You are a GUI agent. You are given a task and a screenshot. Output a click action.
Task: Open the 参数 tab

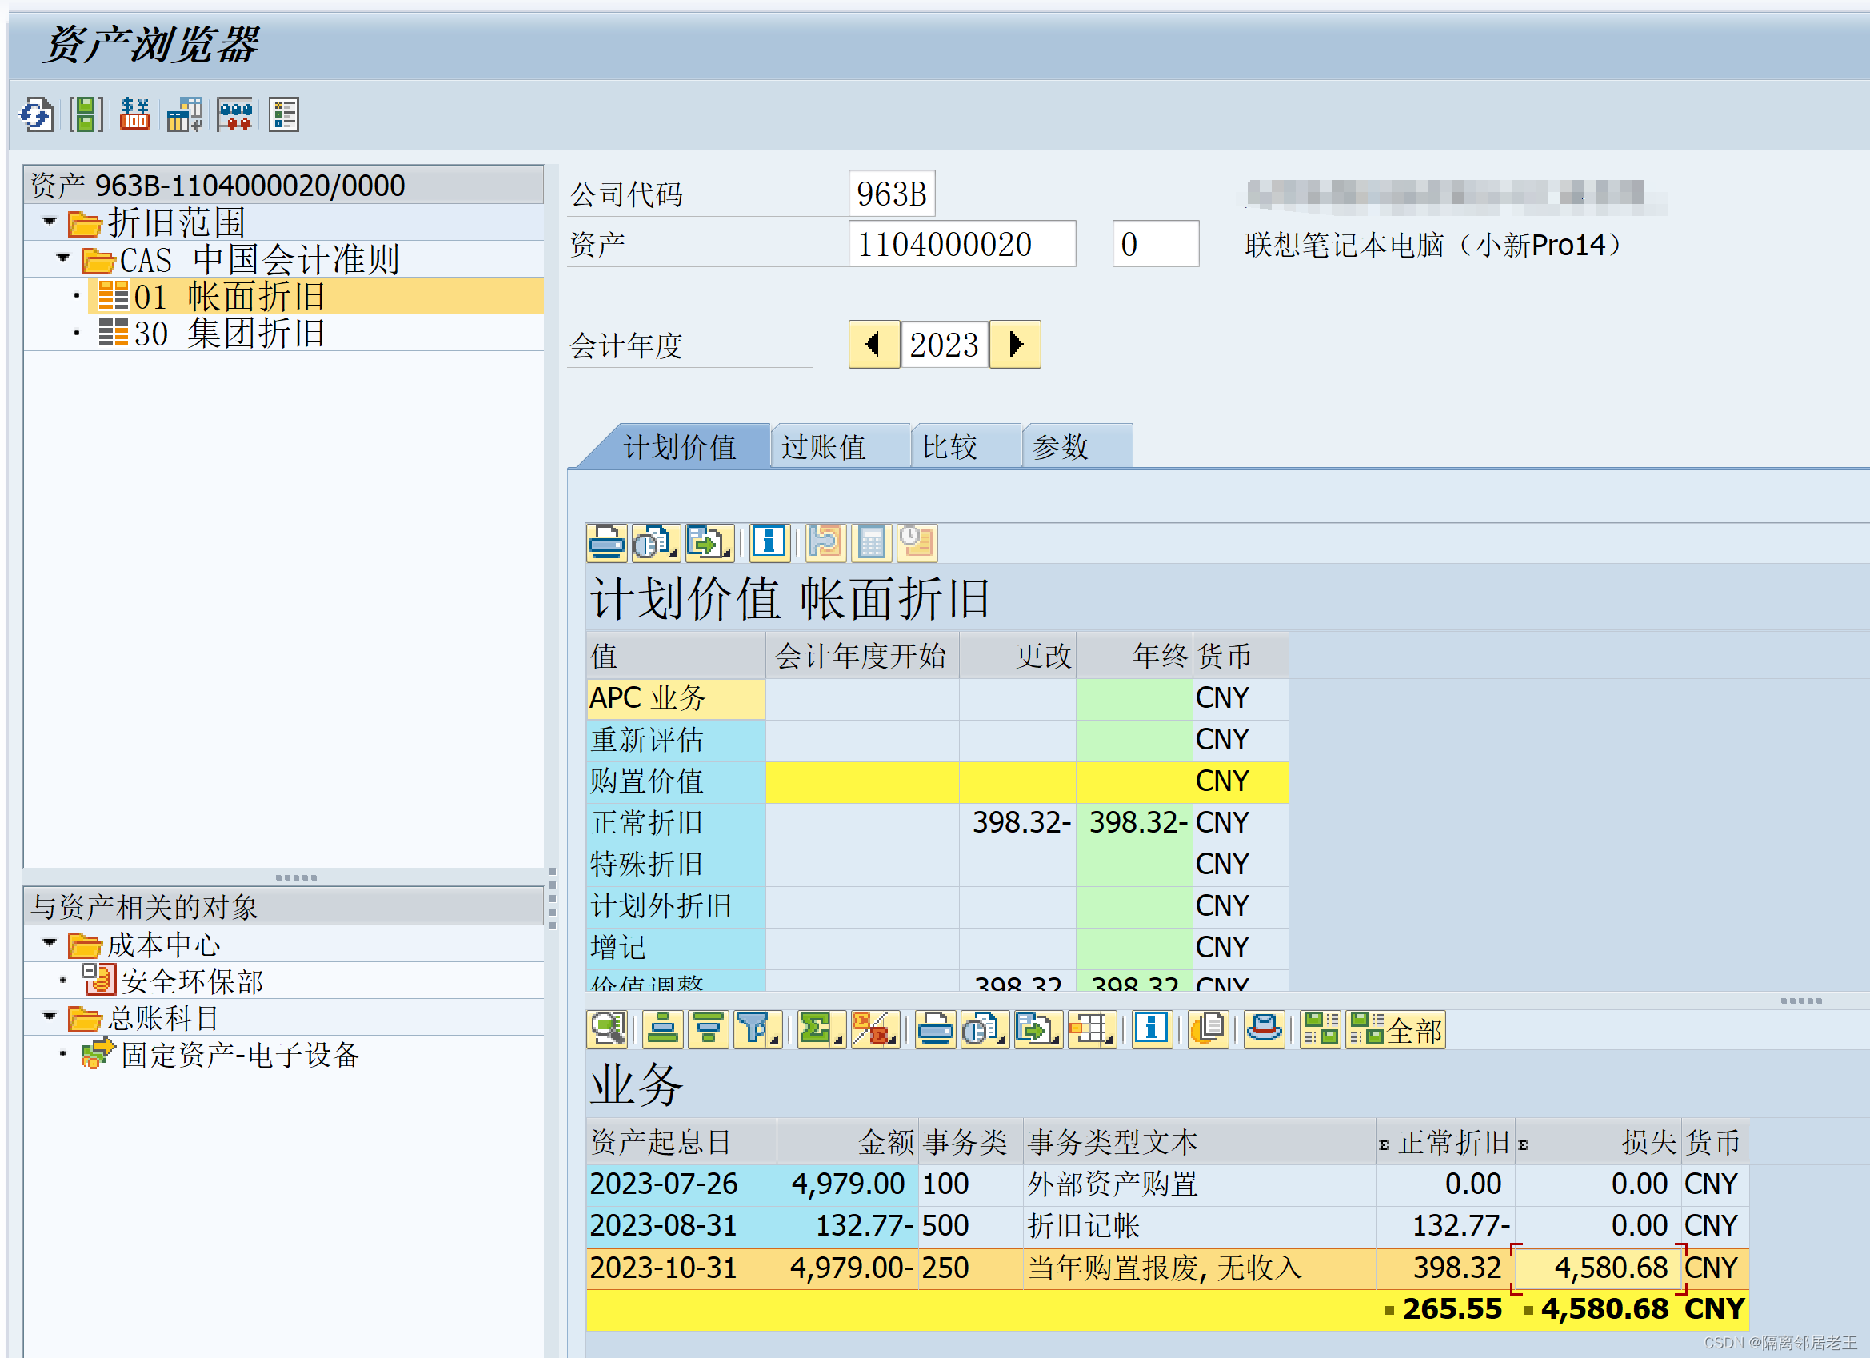[x=1061, y=447]
